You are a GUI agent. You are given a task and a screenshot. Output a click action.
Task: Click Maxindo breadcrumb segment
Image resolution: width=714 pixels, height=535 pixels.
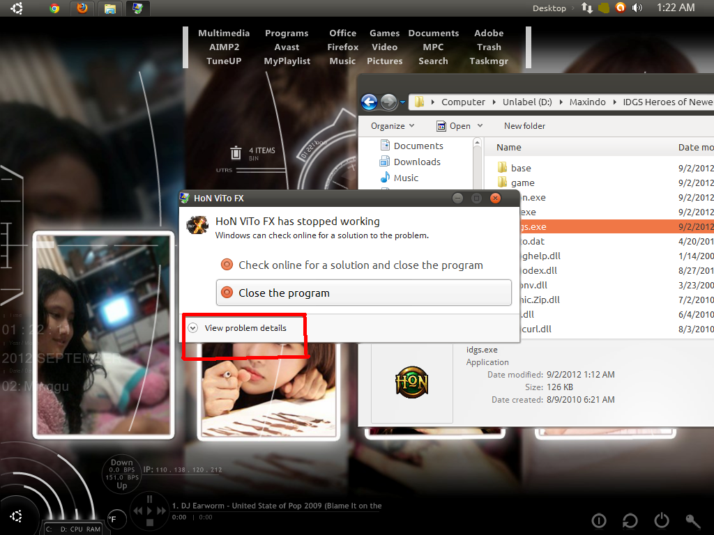tap(587, 102)
